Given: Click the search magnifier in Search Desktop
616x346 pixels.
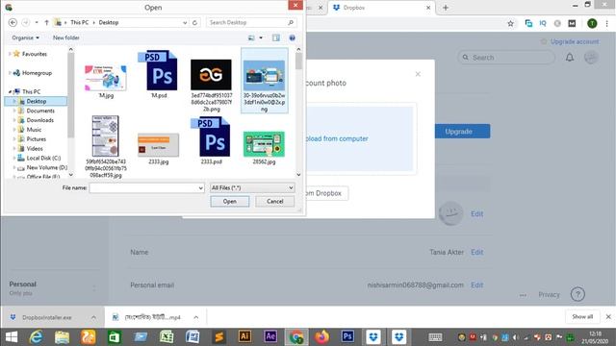Looking at the screenshot, I should (x=291, y=23).
